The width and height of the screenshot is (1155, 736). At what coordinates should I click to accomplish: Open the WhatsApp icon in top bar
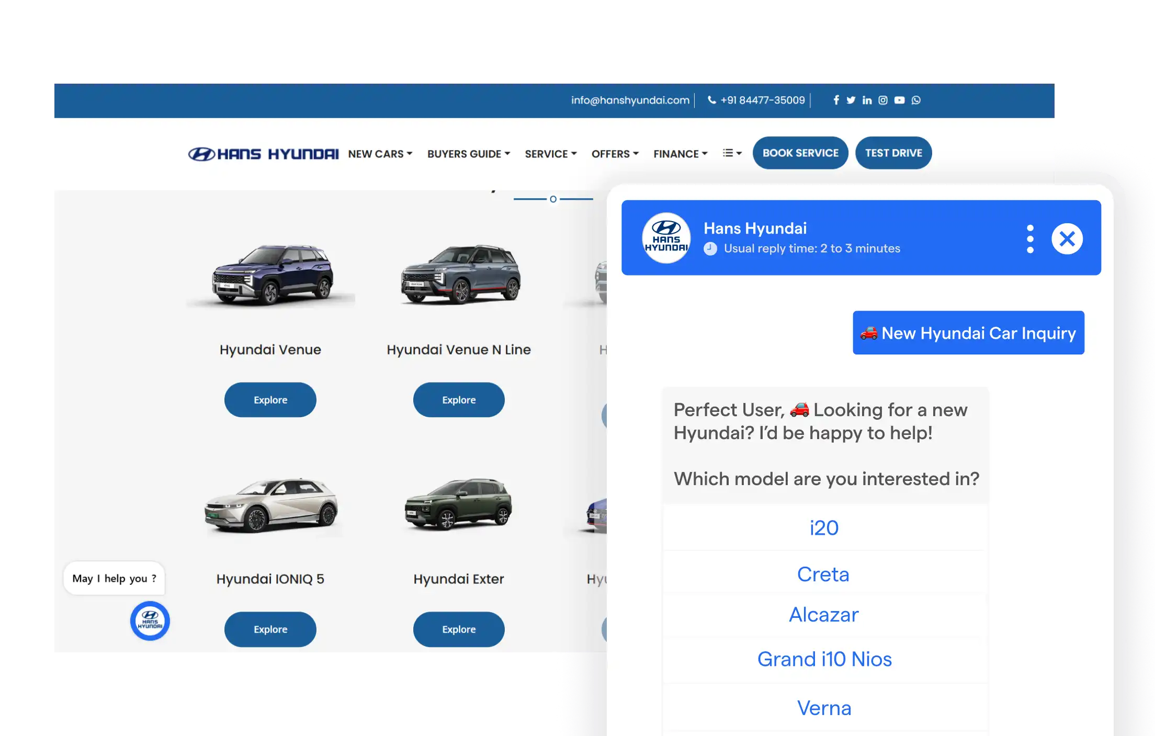pyautogui.click(x=915, y=100)
